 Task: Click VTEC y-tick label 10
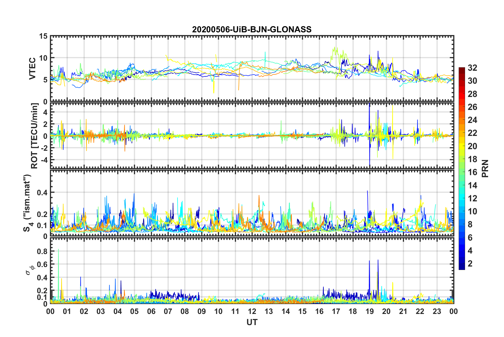coord(43,58)
